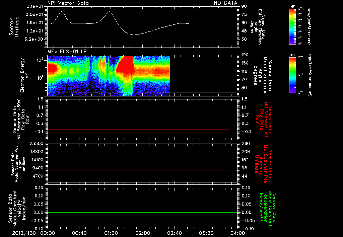Click the "9400" scanner position tick value
Viewport: 343px width, 237px height.
[x=38, y=168]
